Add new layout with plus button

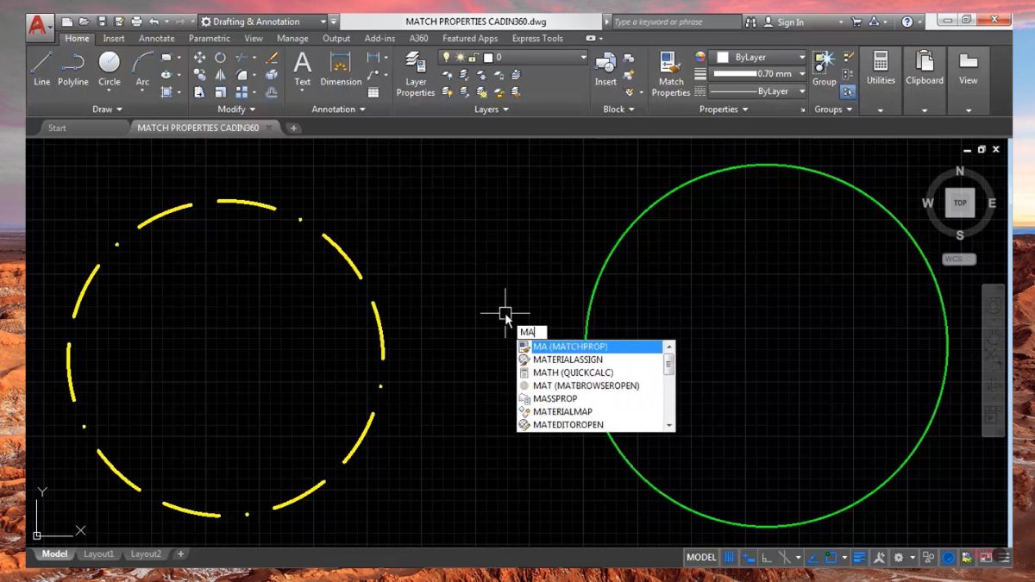[x=180, y=554]
